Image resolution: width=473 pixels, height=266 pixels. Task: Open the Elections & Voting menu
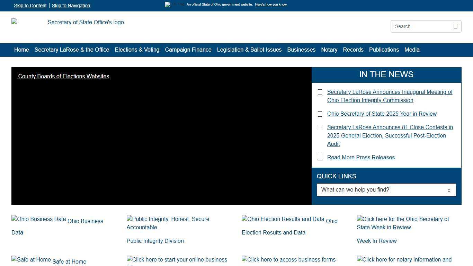(x=137, y=50)
